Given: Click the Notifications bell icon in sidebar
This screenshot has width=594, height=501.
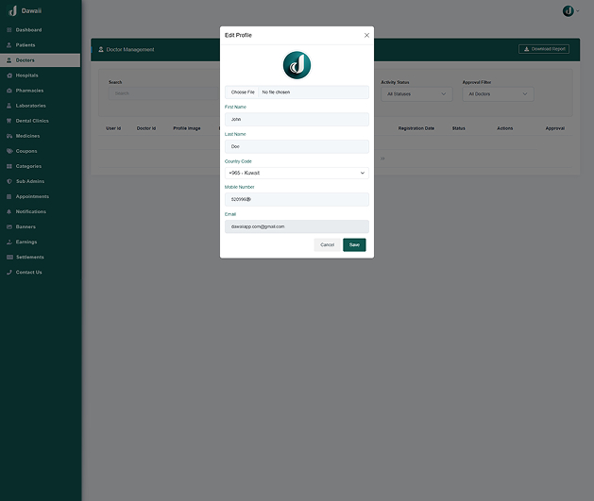Looking at the screenshot, I should coord(9,211).
